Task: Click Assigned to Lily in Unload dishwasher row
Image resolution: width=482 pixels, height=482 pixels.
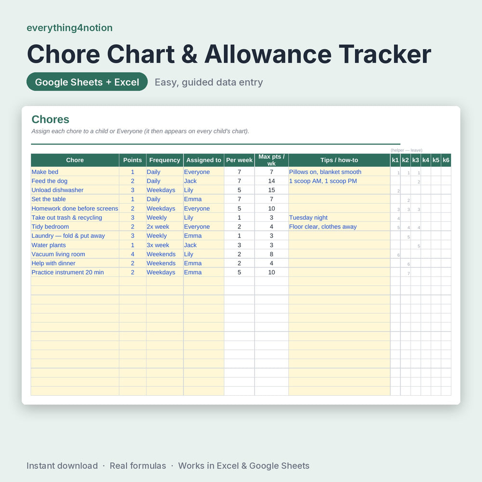Action: pyautogui.click(x=203, y=190)
